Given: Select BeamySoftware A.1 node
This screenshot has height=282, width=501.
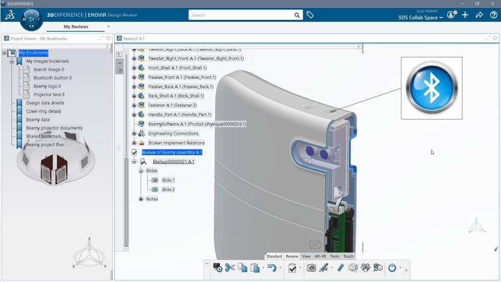Looking at the screenshot, I should 197,124.
